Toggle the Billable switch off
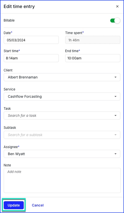The width and height of the screenshot is (124, 213). click(x=115, y=21)
